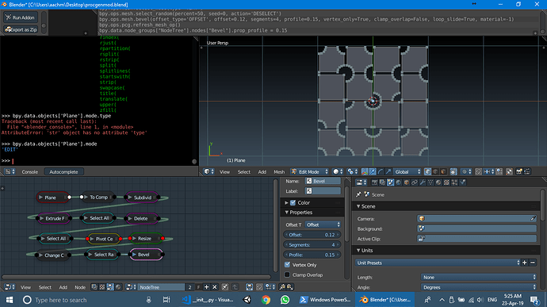Open the Physics properties tab icon
This screenshot has height=307, width=547.
tap(462, 182)
